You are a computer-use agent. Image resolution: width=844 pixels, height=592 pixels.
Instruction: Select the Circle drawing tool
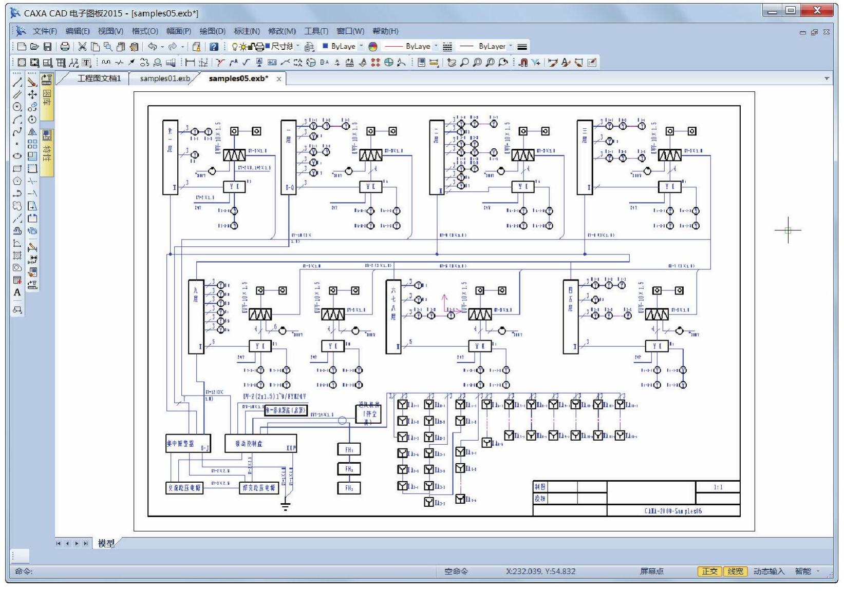[x=17, y=107]
